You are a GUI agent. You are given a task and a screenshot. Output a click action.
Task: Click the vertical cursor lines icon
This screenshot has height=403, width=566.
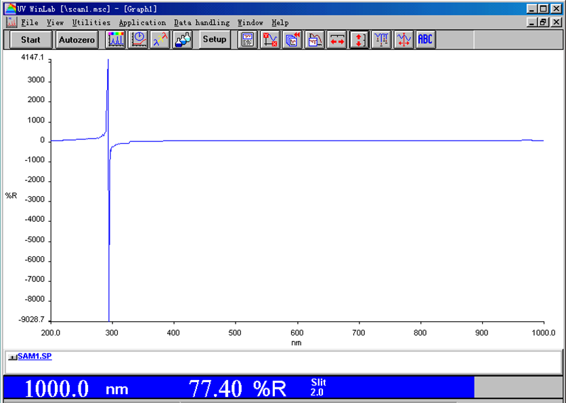click(381, 40)
